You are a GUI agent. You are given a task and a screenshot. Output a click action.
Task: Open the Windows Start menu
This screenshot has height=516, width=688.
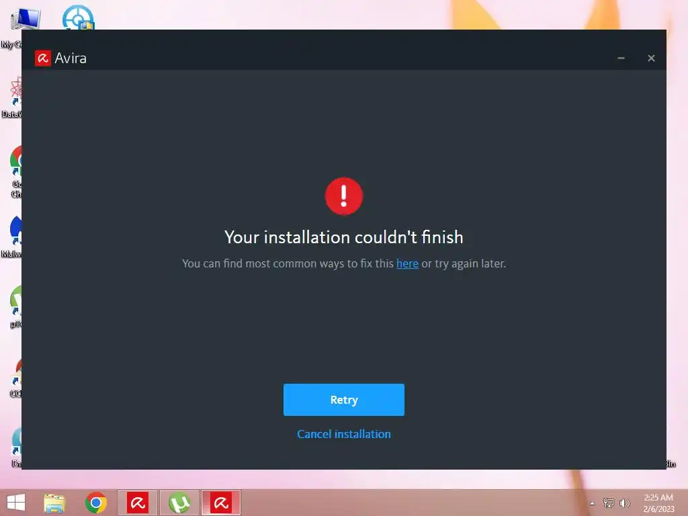coord(16,503)
